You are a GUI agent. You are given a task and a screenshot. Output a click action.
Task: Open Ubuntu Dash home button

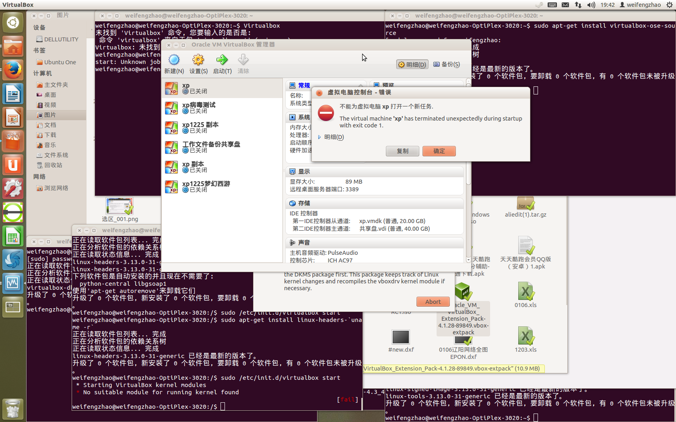click(x=13, y=23)
